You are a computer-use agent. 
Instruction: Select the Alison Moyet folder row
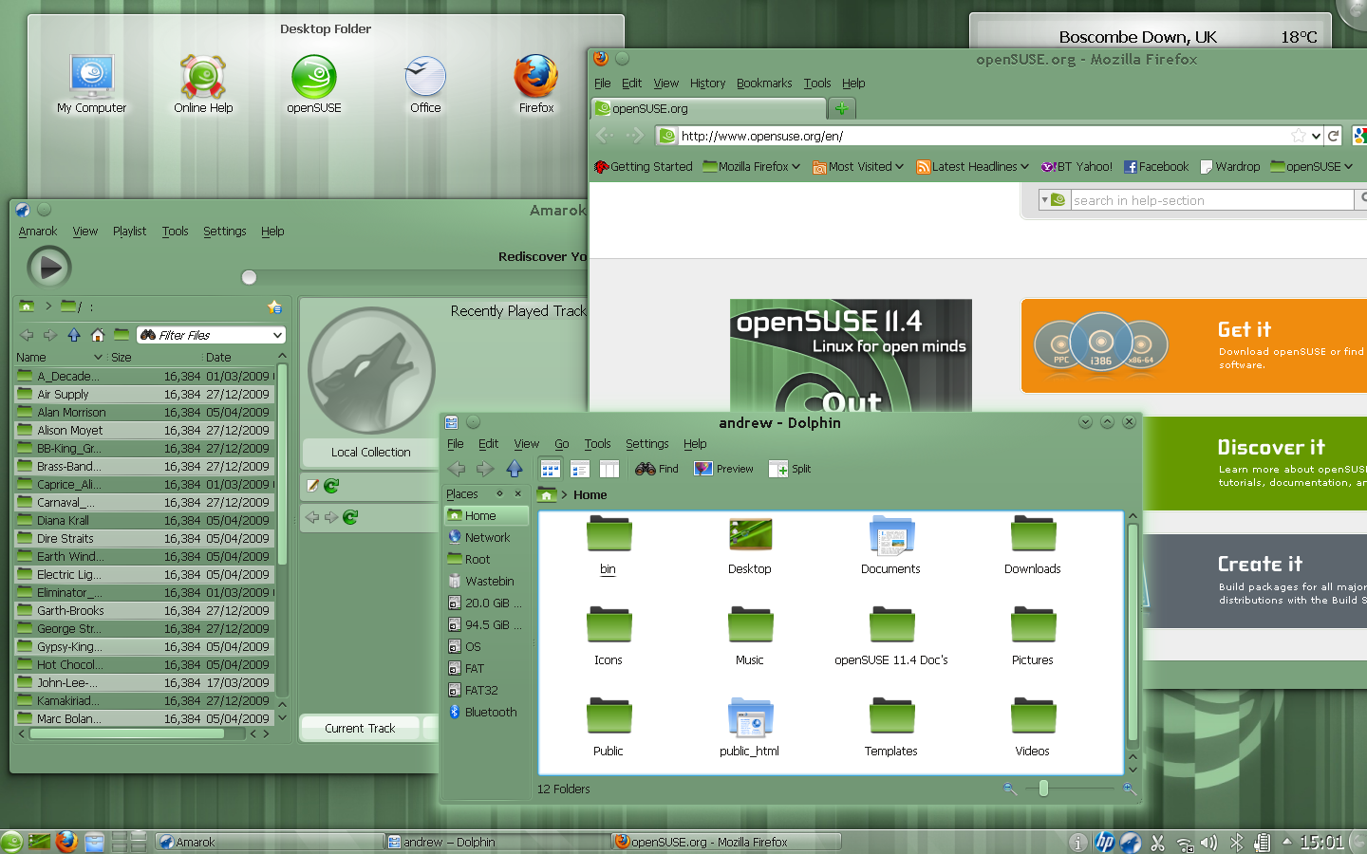click(x=144, y=430)
